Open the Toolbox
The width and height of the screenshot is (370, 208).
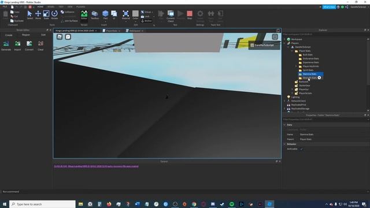pos(95,15)
